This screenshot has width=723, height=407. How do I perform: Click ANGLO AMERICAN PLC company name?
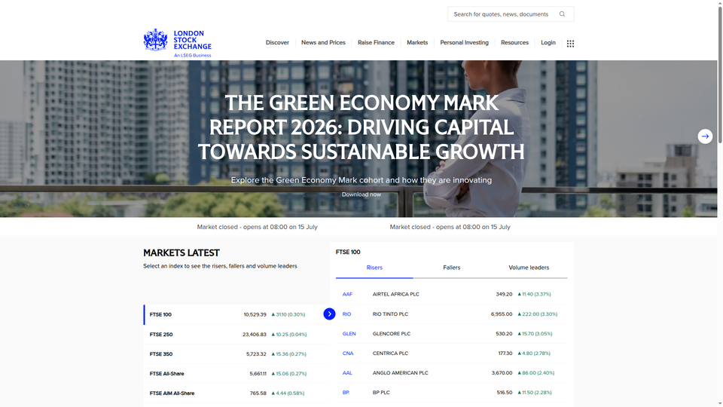(400, 373)
